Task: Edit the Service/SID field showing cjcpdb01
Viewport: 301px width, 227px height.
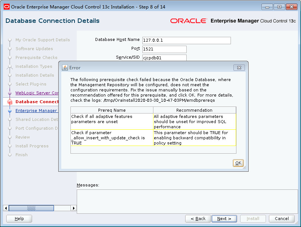Action: 164,58
